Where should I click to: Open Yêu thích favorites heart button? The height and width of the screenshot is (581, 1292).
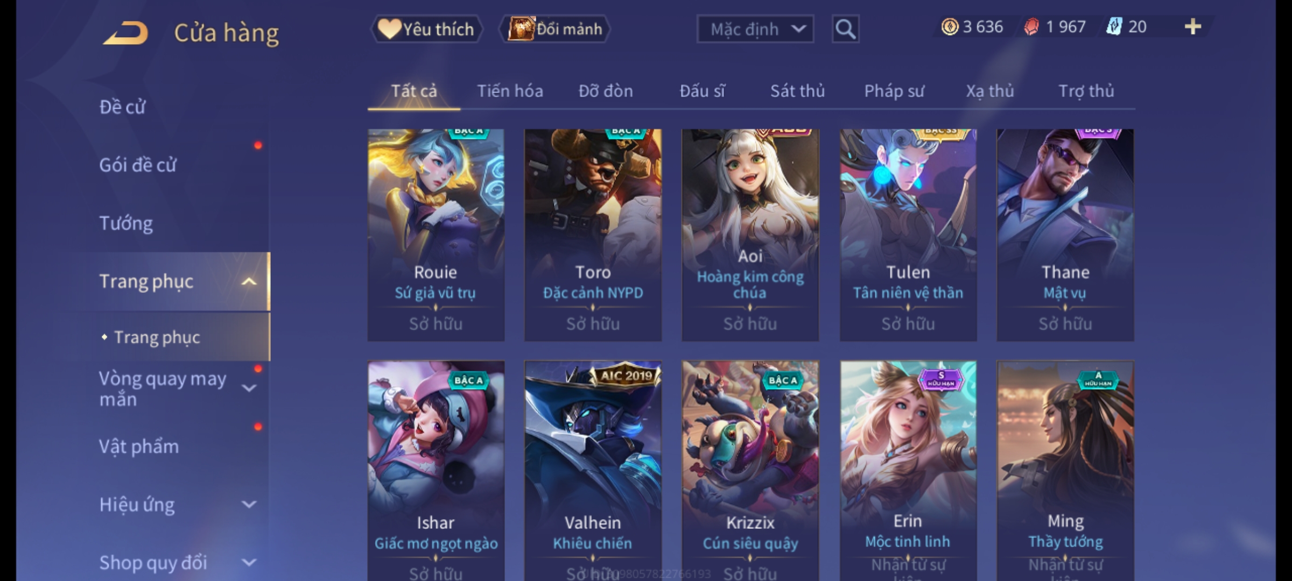tap(426, 29)
